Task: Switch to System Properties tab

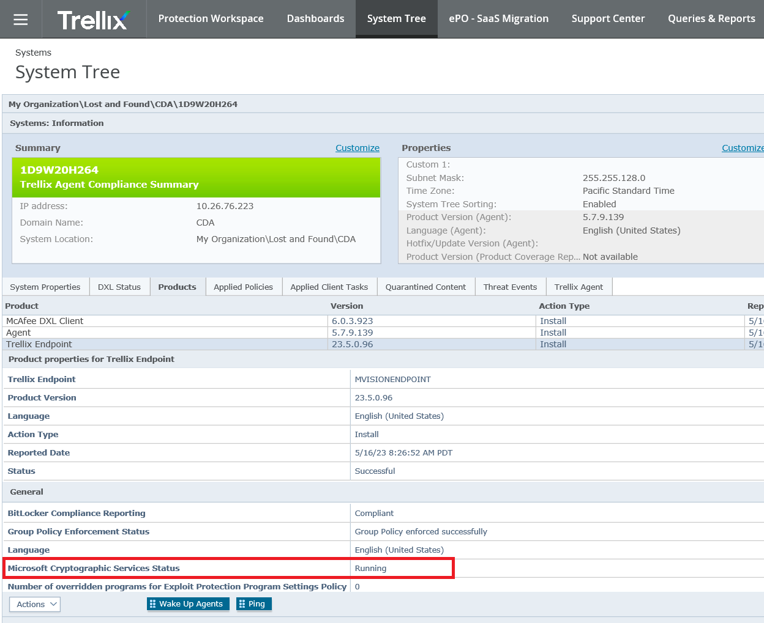Action: click(45, 287)
